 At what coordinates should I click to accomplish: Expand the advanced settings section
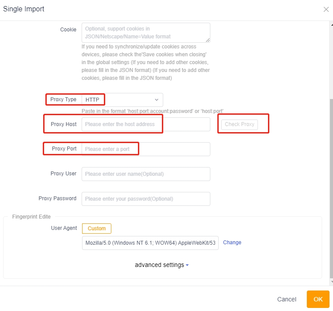(161, 265)
